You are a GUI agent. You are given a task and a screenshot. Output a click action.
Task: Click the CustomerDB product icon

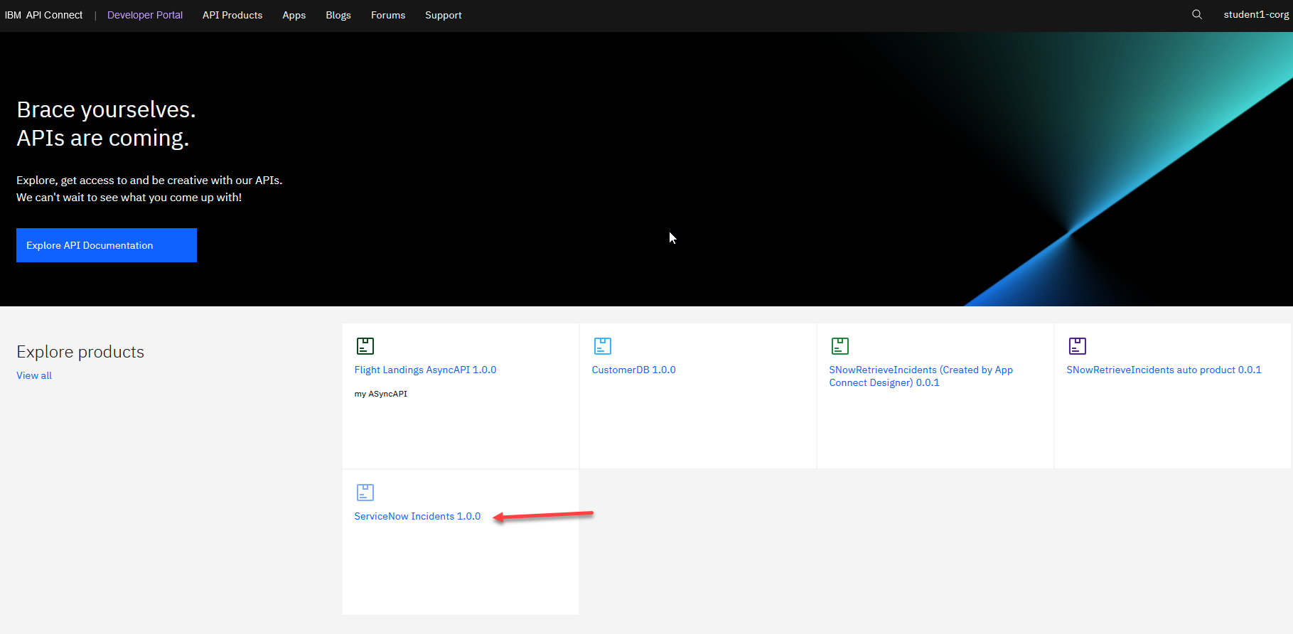pyautogui.click(x=602, y=346)
